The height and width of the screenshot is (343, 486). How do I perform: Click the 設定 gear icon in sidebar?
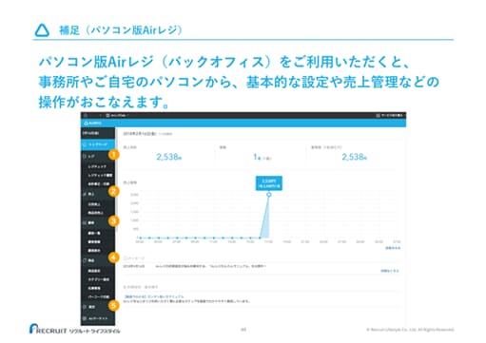tap(85, 307)
